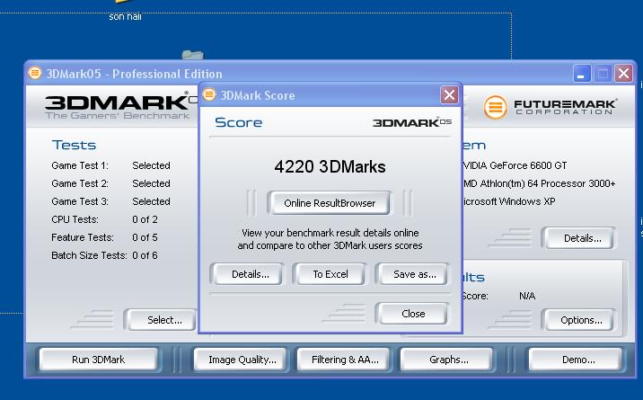Click the Online ResultBrowser button
643x400 pixels.
[329, 203]
